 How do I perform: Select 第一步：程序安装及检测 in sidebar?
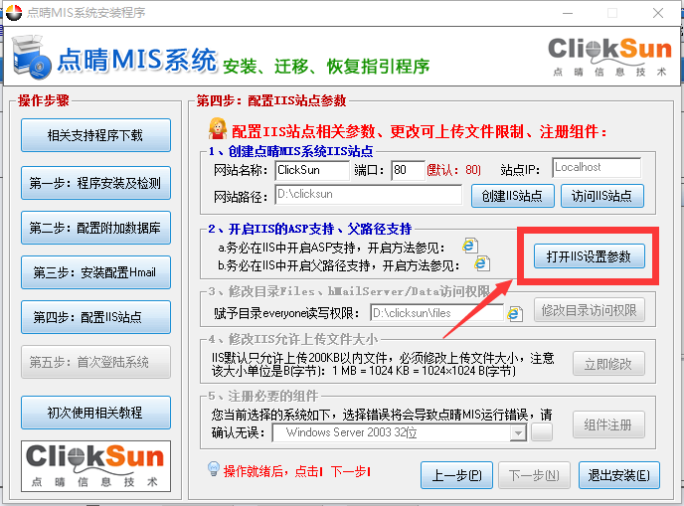tap(95, 182)
